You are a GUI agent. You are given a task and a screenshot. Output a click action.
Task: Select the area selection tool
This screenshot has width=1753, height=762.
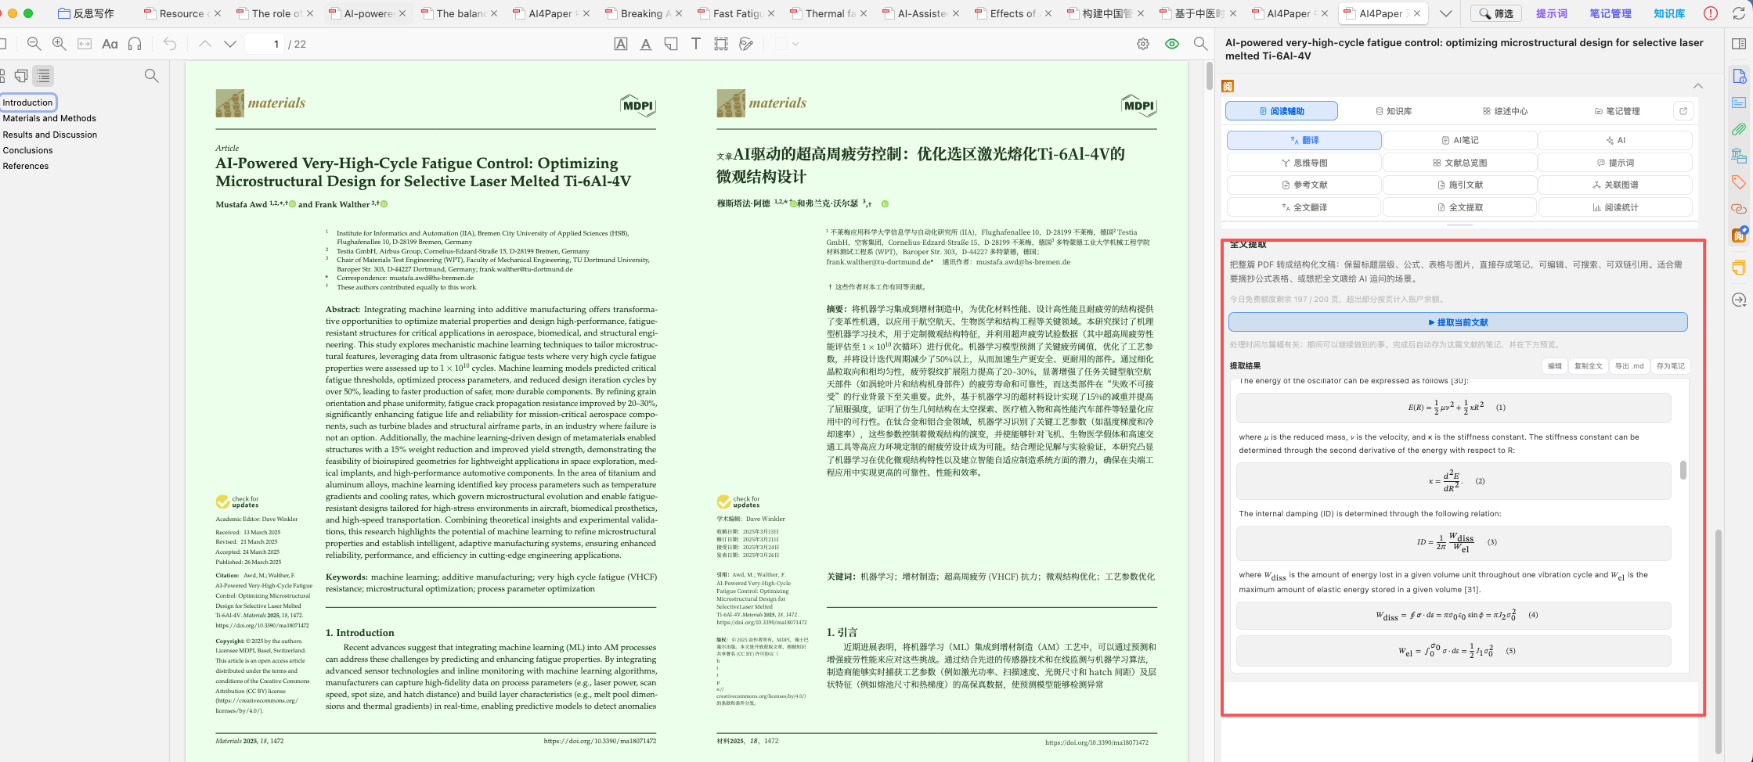721,44
